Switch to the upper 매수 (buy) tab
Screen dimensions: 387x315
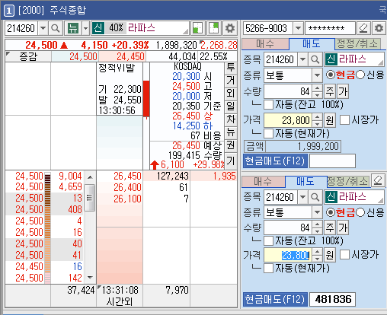click(x=265, y=44)
